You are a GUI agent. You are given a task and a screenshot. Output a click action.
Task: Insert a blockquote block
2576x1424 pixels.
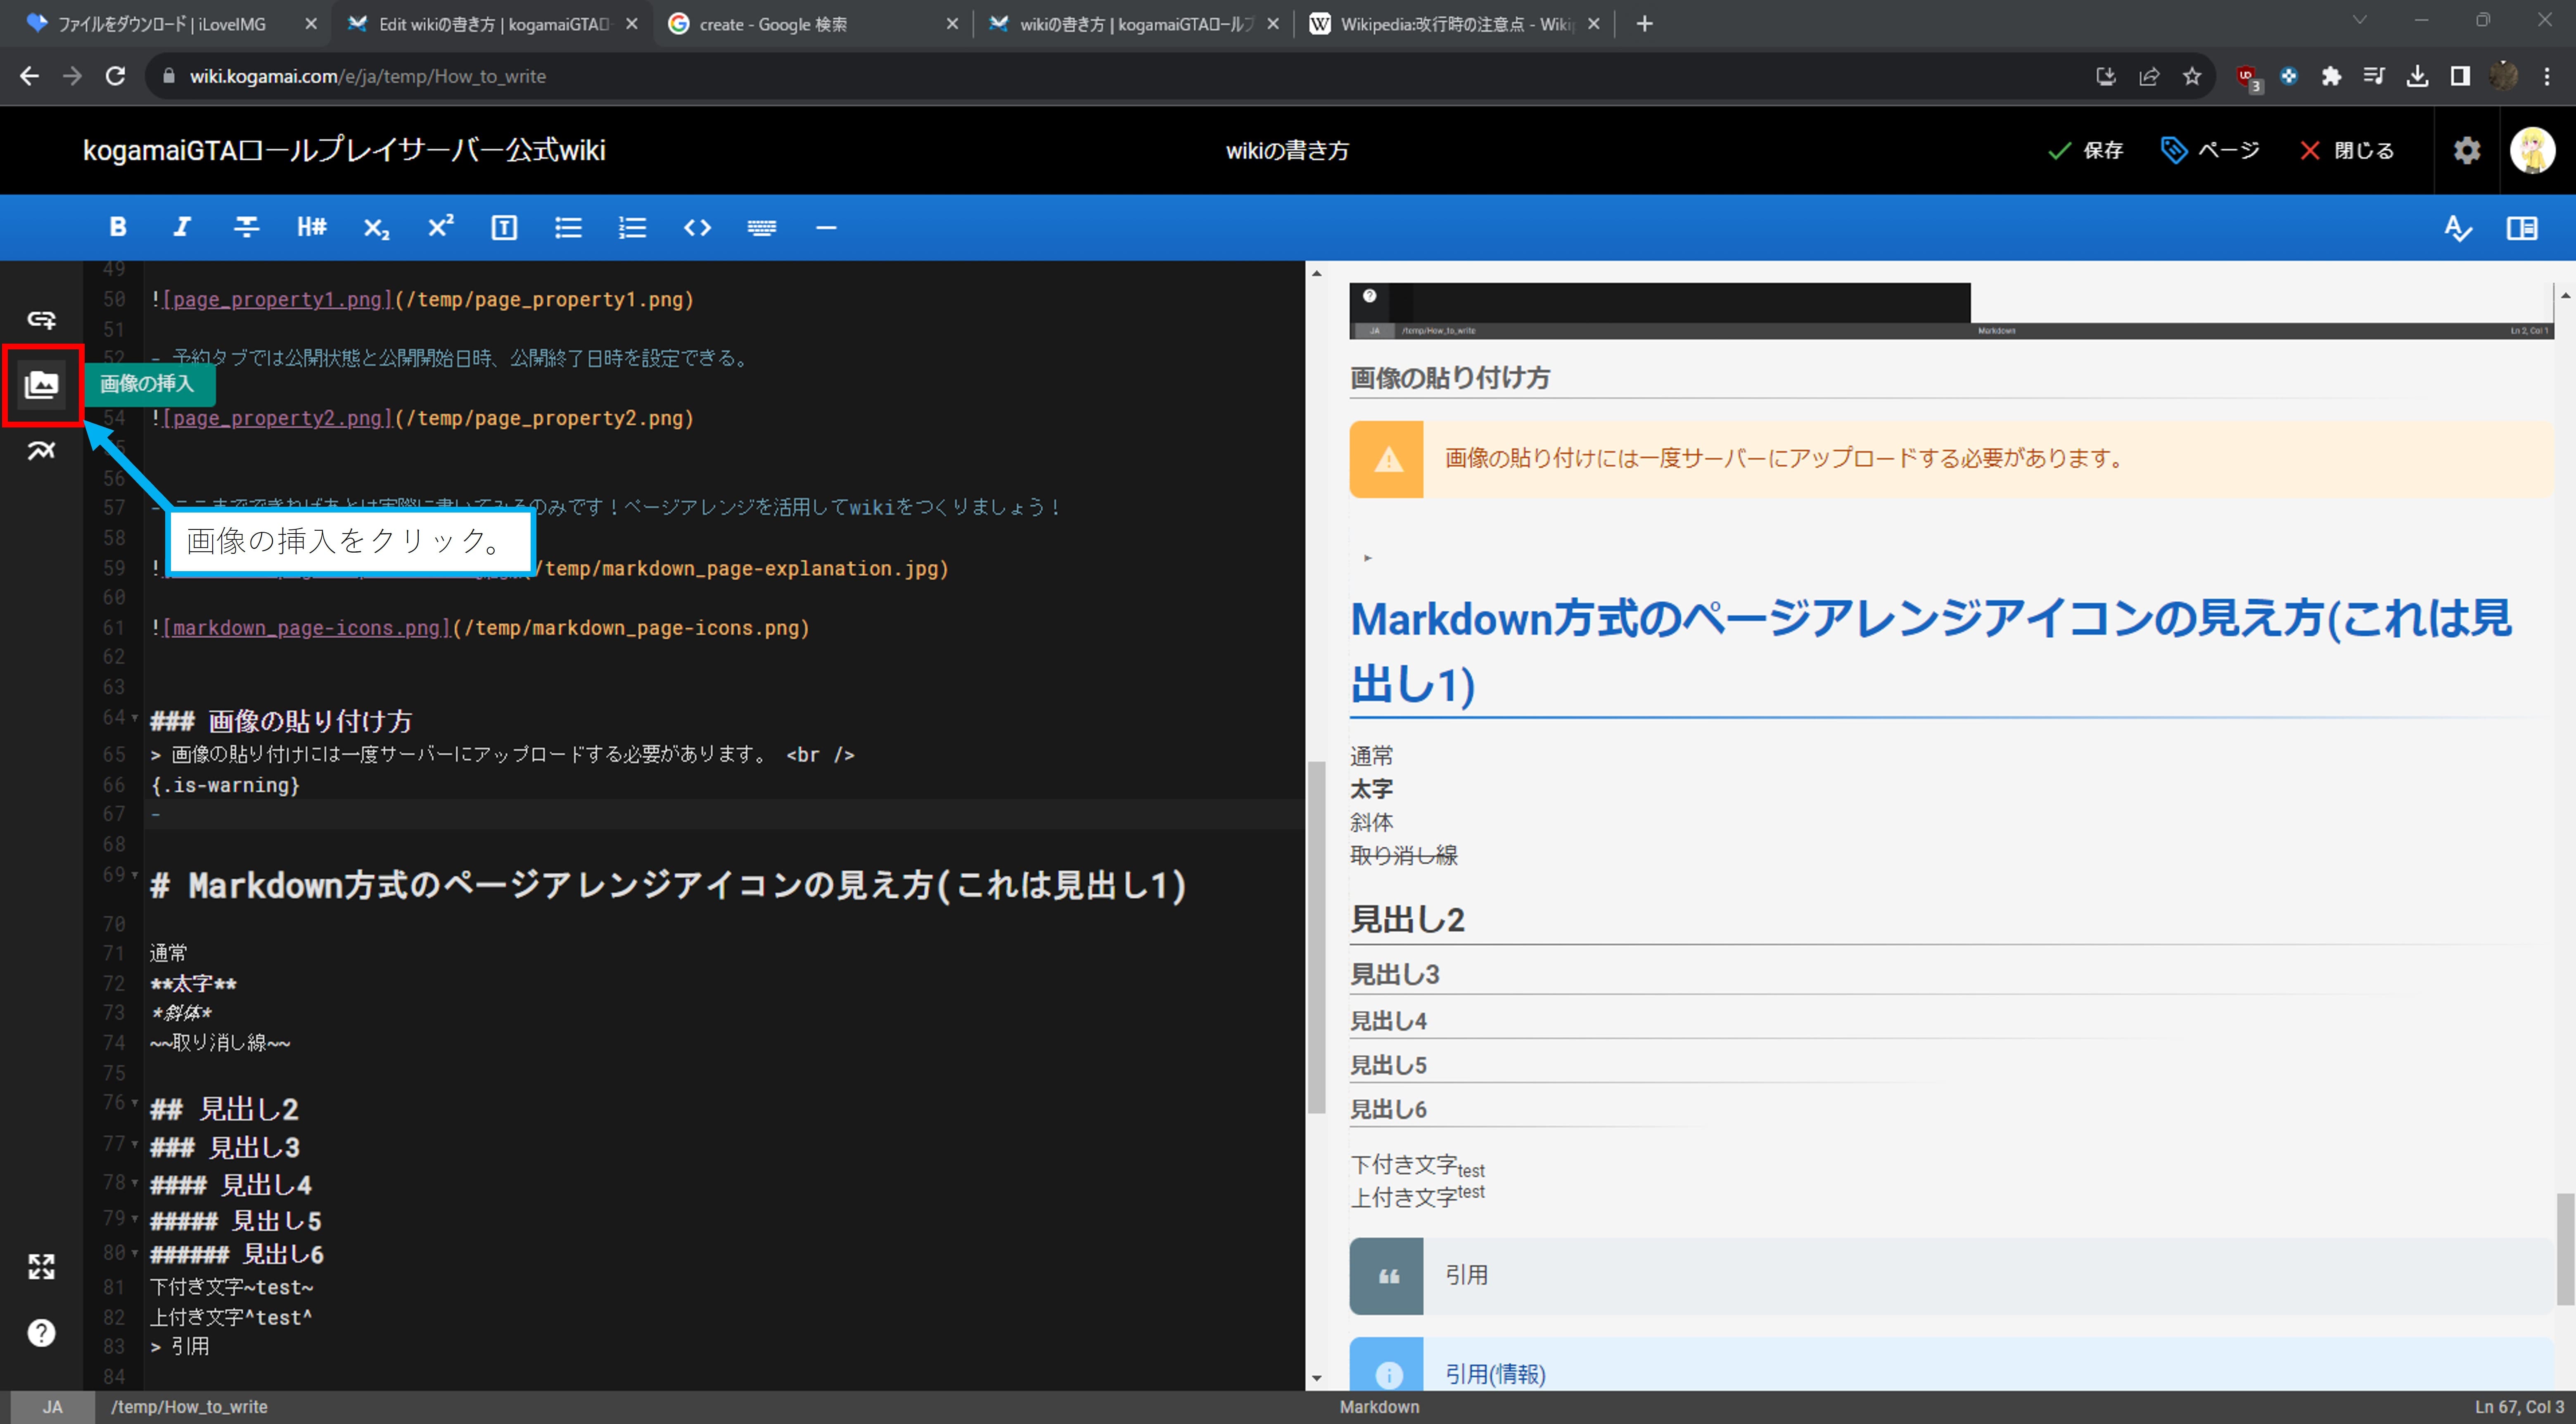pos(504,228)
